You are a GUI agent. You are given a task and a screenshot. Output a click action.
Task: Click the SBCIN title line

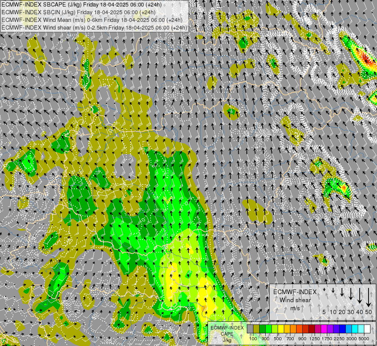point(79,12)
